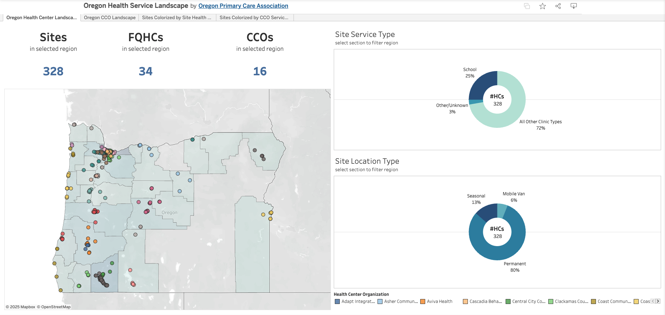This screenshot has height=315, width=665.
Task: Open the Oregon Primary Care Association link
Action: click(x=243, y=6)
